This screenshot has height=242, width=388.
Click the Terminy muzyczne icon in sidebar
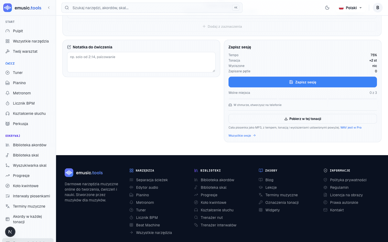(x=7, y=207)
